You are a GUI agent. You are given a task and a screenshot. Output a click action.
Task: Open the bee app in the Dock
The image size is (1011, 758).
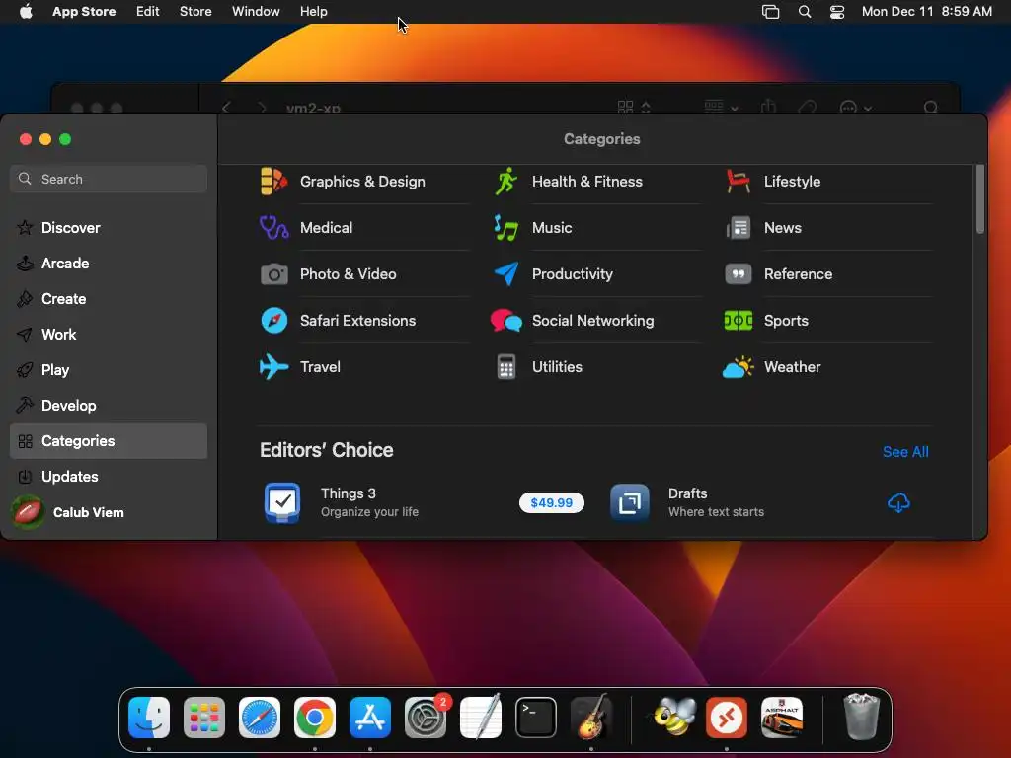[673, 717]
